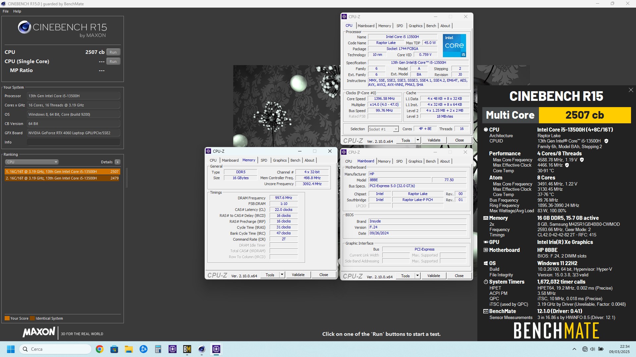Select second ranking entry scoring 2479
This screenshot has height=357, width=636.
62,178
